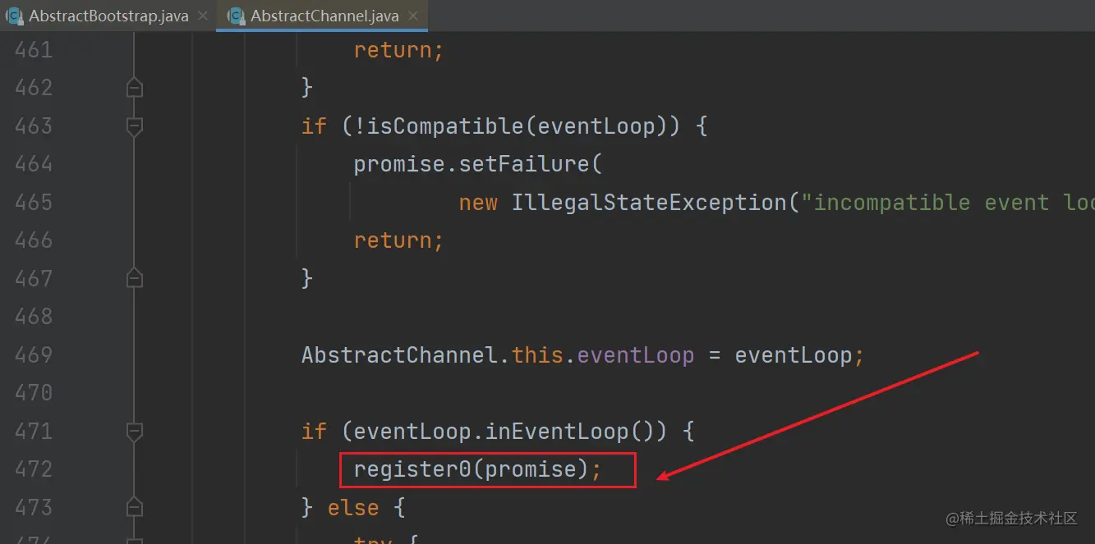Screen dimensions: 1095x544
Task: Collapse the code fold marker at line 463
Action: click(135, 126)
